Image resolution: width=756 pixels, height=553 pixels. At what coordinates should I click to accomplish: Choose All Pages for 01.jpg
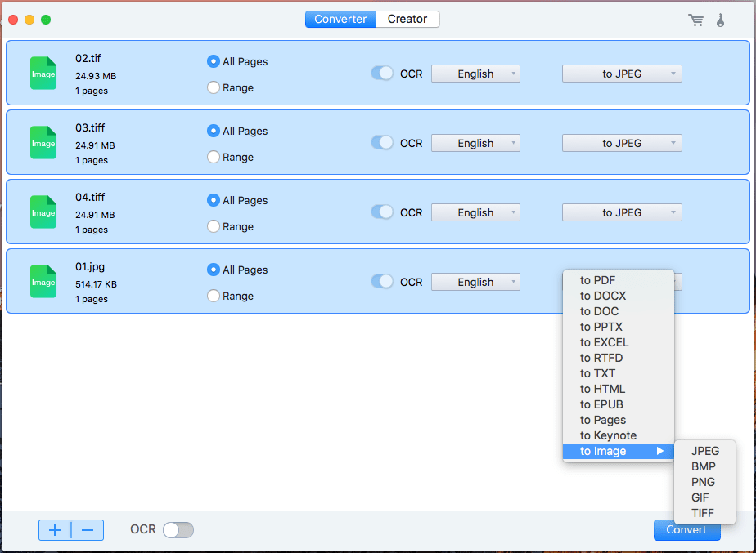click(213, 270)
